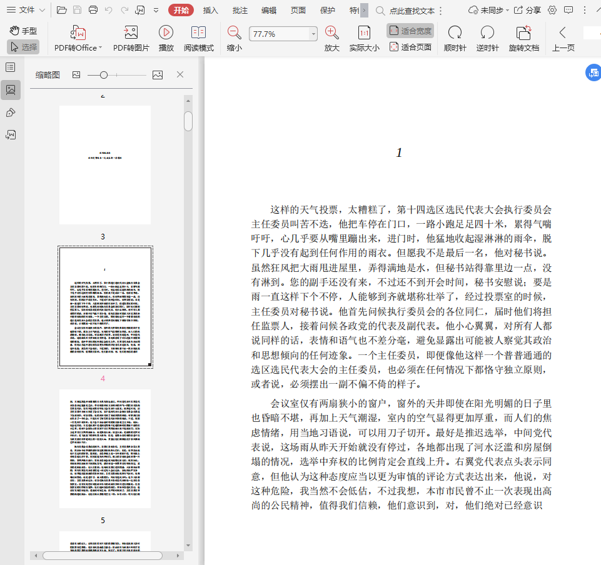Viewport: 601px width, 565px height.
Task: Click thumbnail panel scroll up arrow
Action: coord(188,101)
